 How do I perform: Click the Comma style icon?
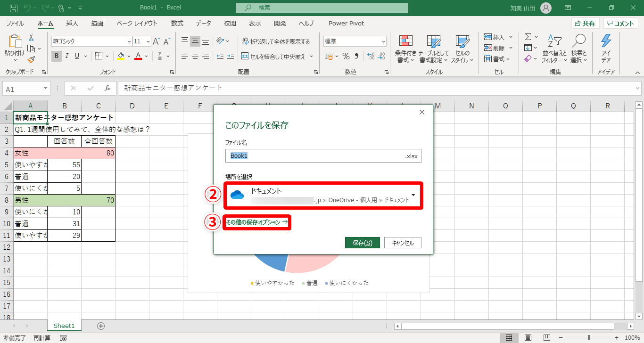pyautogui.click(x=357, y=56)
